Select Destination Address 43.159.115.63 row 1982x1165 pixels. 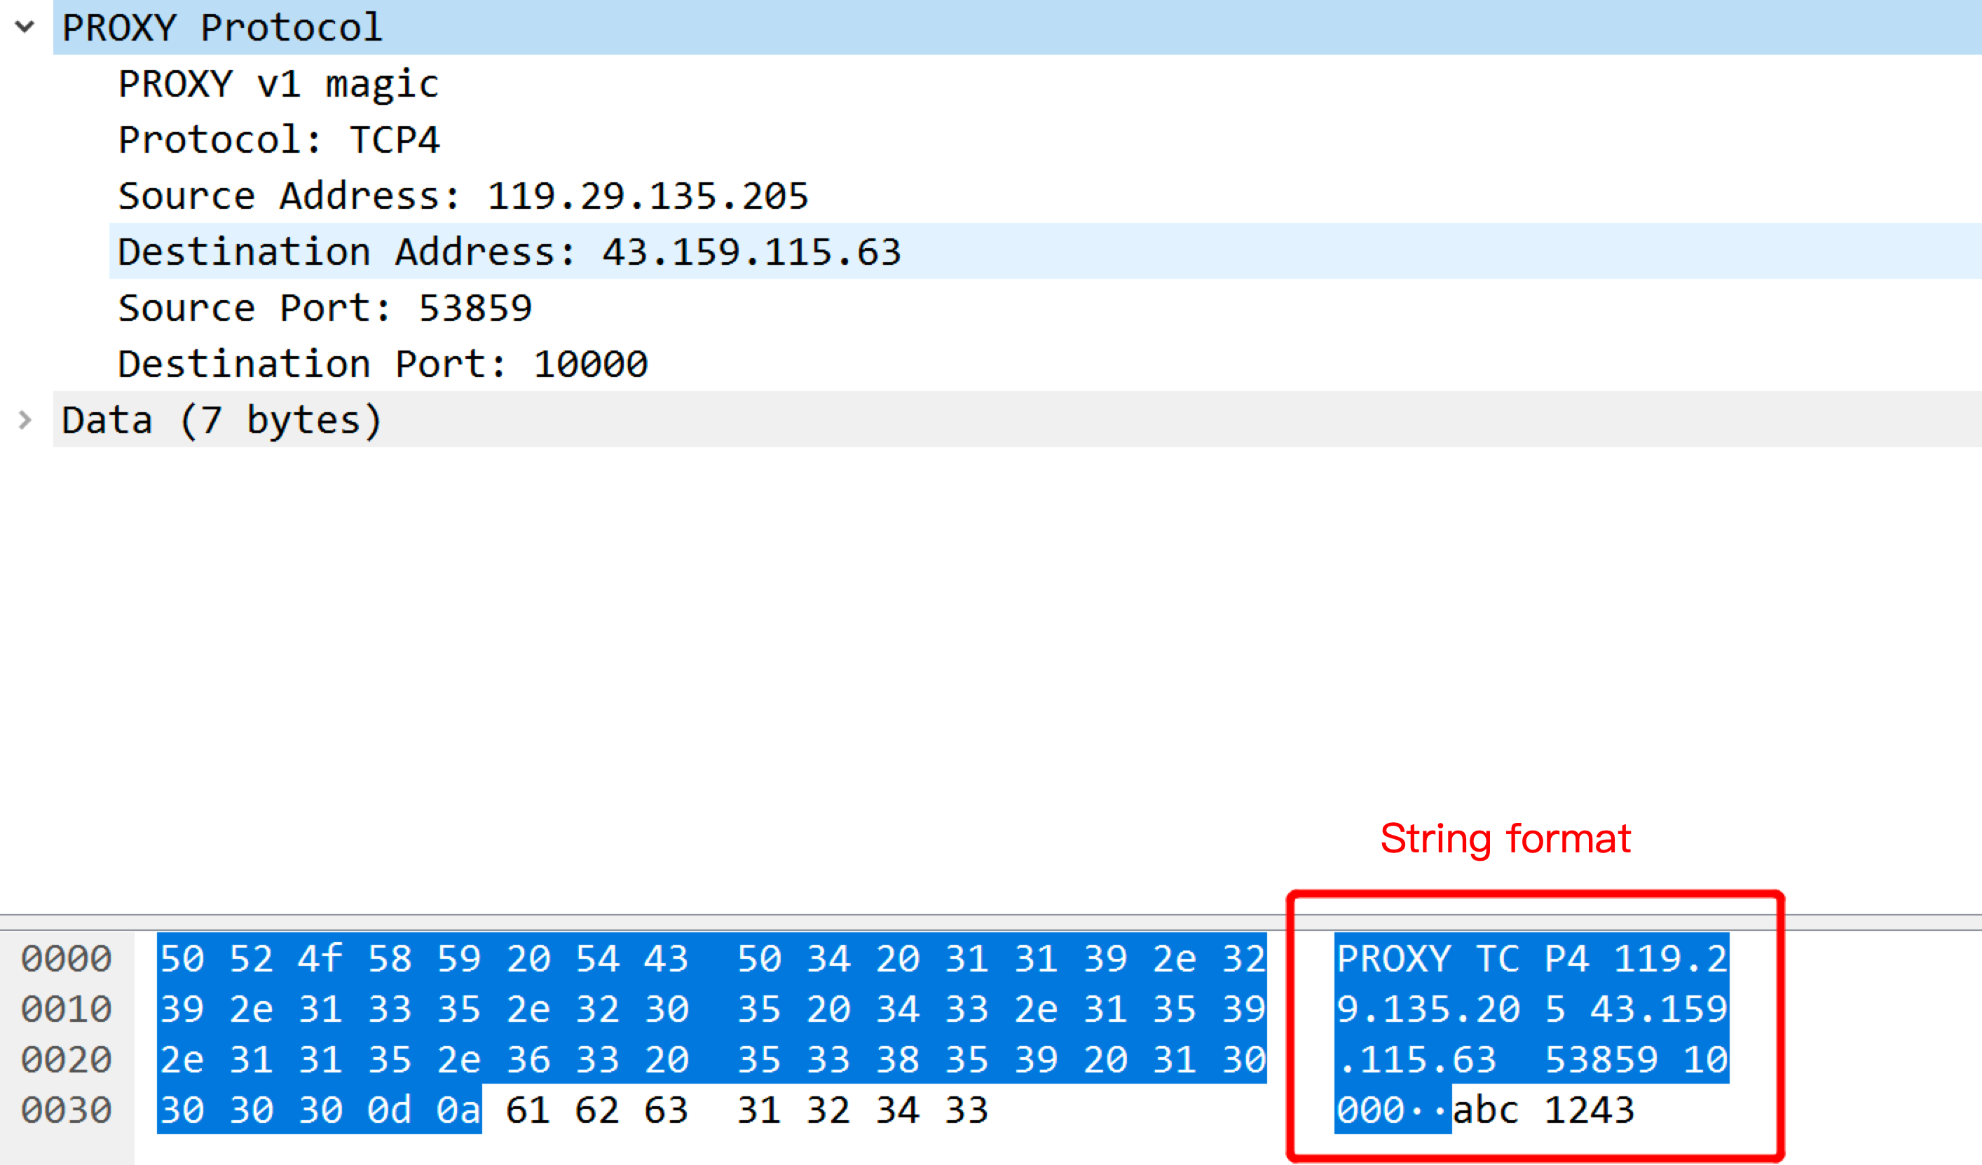click(508, 252)
